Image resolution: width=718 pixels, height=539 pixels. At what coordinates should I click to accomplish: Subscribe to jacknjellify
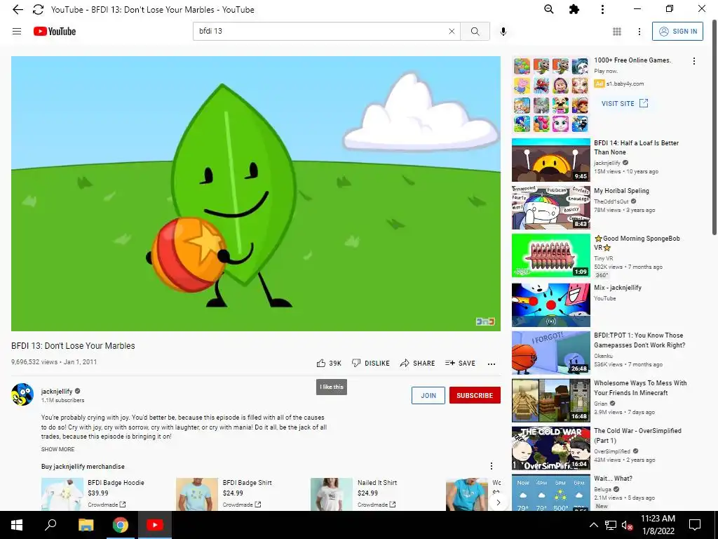click(475, 395)
